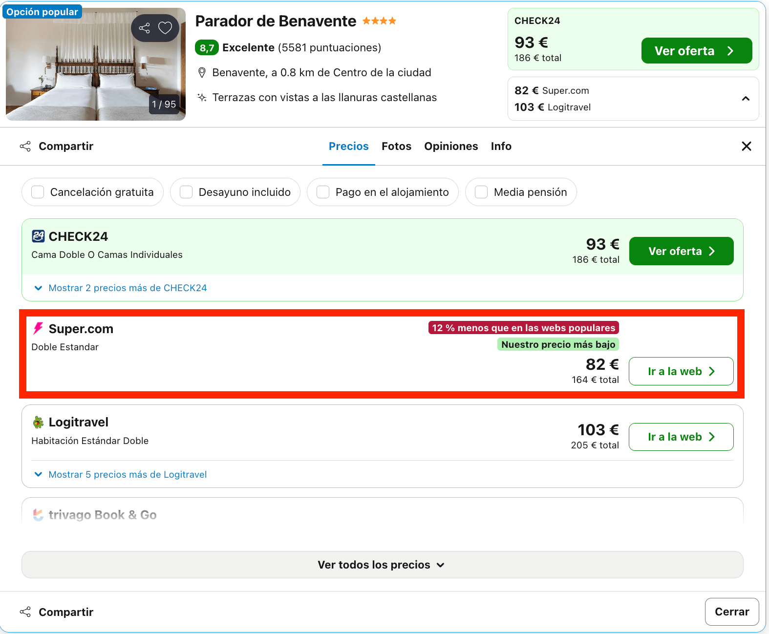
Task: Click the 103 € Logitravel price in header
Action: point(553,107)
